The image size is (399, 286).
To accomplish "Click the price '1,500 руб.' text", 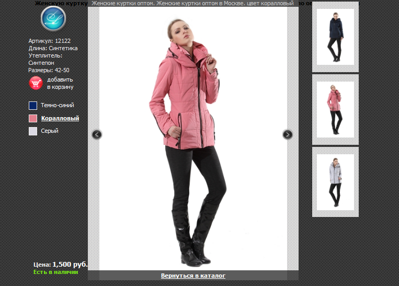I will coord(70,265).
